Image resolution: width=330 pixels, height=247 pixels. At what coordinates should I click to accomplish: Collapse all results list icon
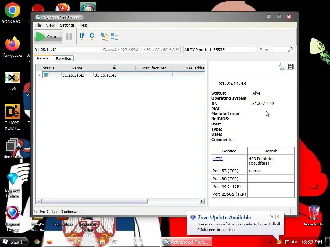click(114, 37)
